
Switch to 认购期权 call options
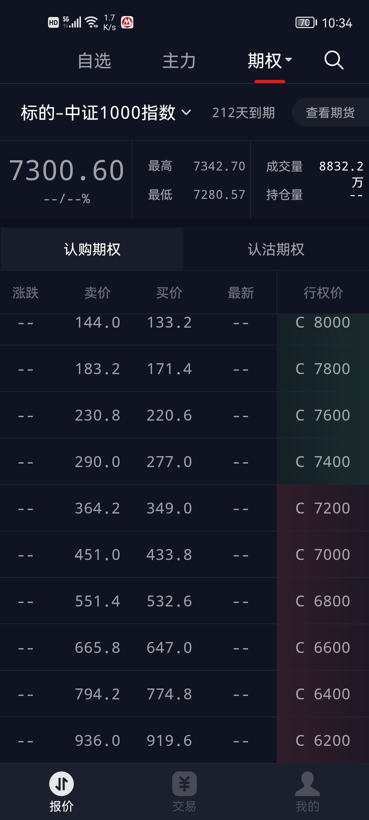(92, 249)
